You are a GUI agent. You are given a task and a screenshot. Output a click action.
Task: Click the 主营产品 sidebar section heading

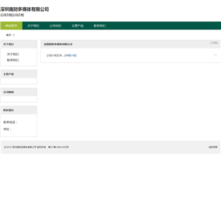pyautogui.click(x=9, y=74)
